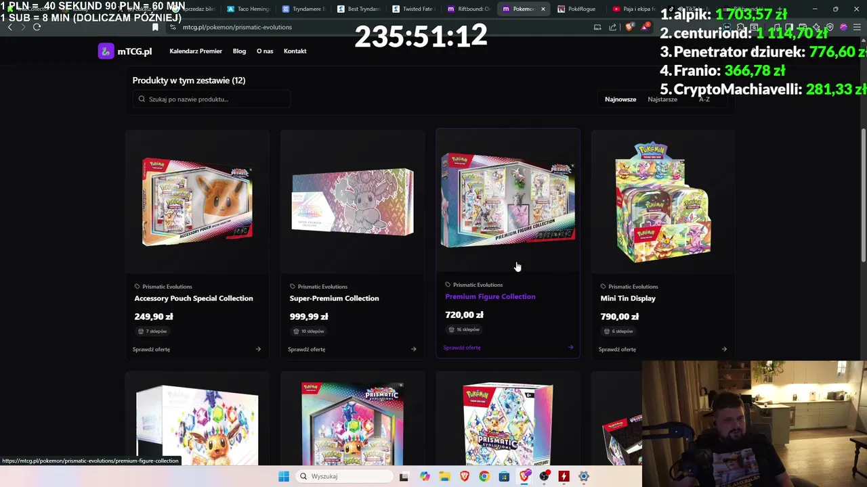Click arrow icon on Premium Figure Collection card

pyautogui.click(x=570, y=348)
